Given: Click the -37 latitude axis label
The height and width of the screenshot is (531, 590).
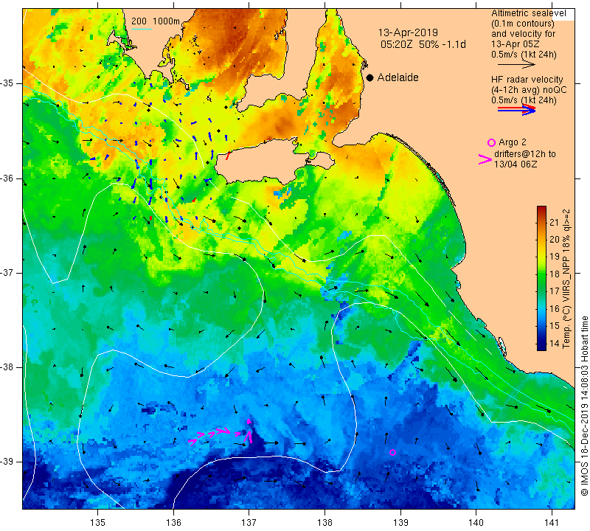Looking at the screenshot, I should pos(7,272).
